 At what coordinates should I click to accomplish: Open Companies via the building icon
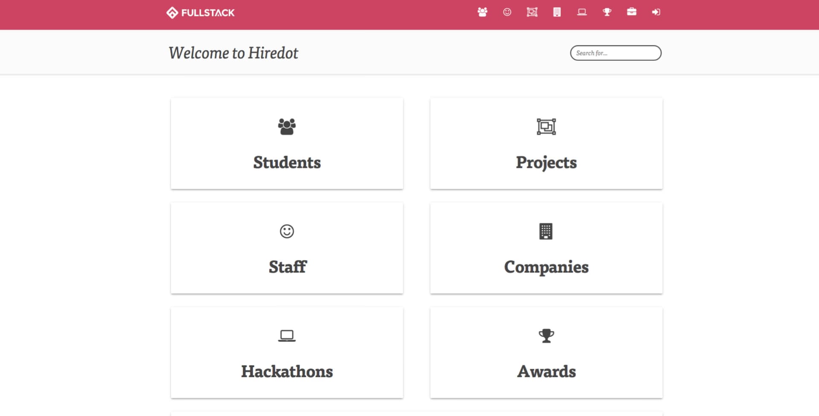[x=556, y=12]
